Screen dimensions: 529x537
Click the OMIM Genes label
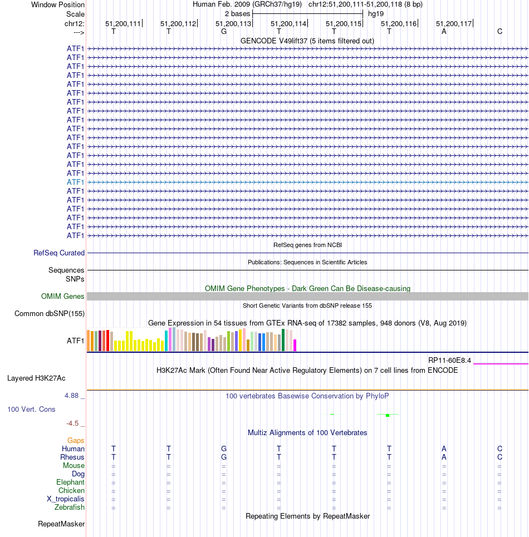[x=63, y=296]
